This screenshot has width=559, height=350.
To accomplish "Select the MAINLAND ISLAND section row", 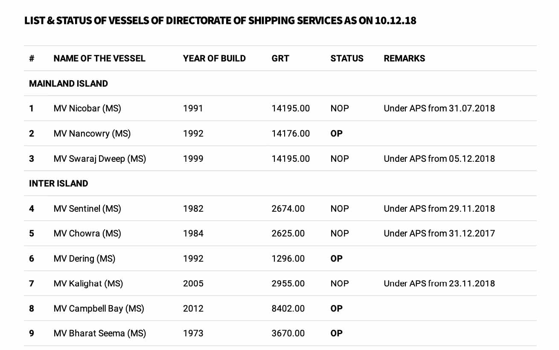I will click(x=68, y=84).
